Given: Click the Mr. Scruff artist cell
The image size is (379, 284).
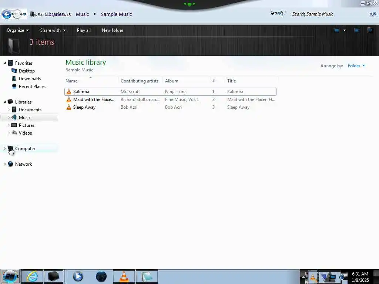Looking at the screenshot, I should click(130, 92).
